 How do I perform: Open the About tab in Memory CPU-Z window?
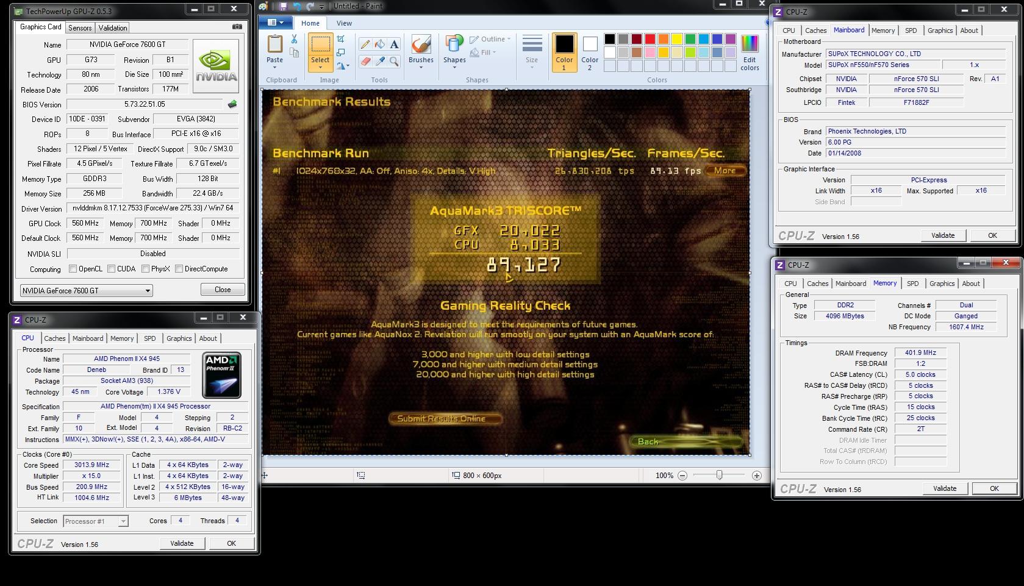coord(971,284)
